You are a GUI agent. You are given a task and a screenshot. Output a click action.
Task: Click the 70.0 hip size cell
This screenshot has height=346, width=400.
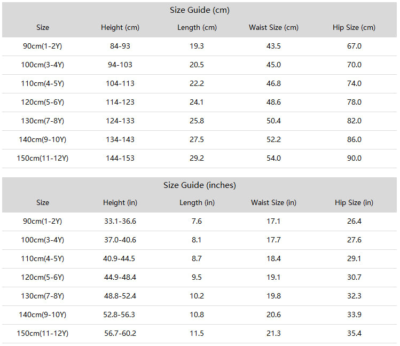[x=354, y=65]
